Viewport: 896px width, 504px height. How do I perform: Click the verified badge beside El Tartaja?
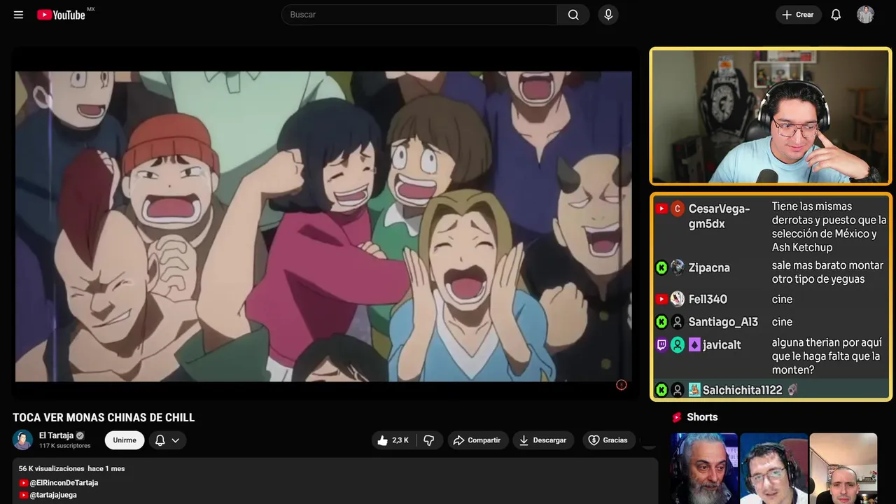point(80,435)
